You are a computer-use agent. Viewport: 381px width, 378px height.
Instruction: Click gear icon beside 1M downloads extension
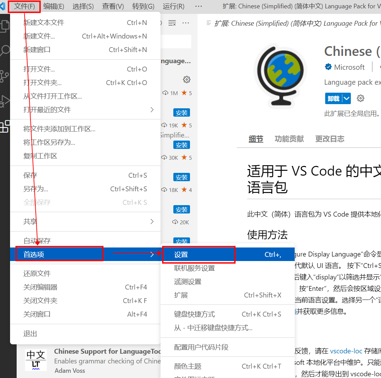(187, 79)
